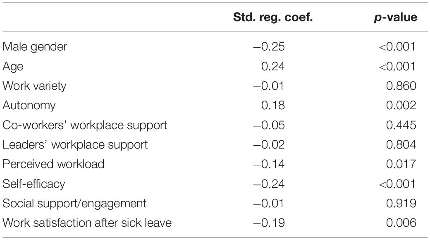Select Leaders' workplace support label
Viewport: 430px width, 240px height.
point(75,145)
